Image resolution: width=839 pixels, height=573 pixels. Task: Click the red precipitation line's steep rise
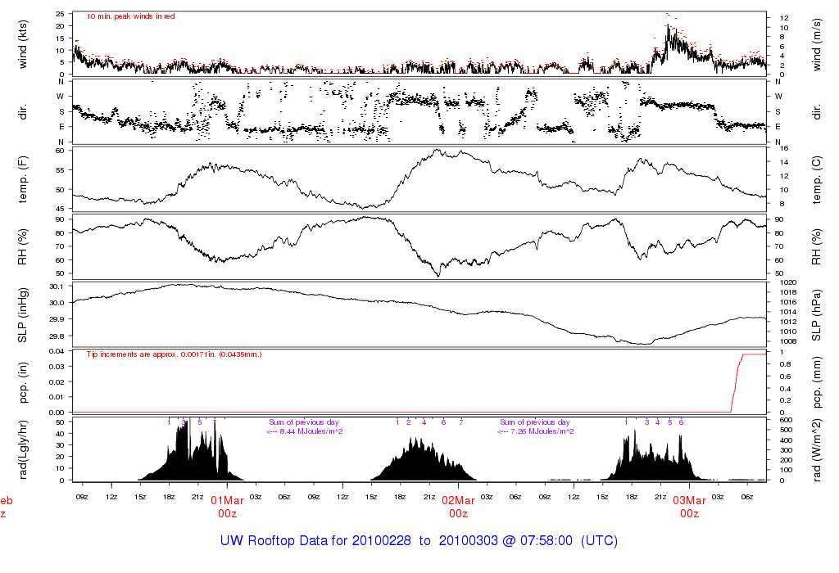[737, 383]
